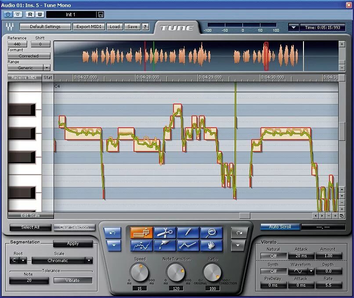Apply the segmentation settings
The image size is (354, 298).
[73, 244]
